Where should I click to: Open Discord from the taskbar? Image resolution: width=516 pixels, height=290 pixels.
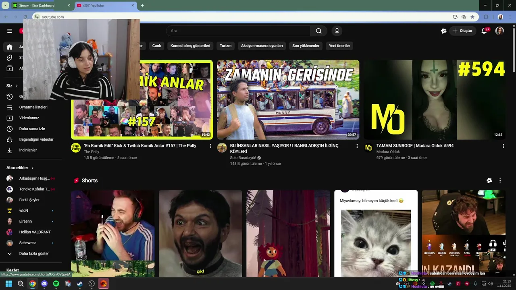point(44,284)
